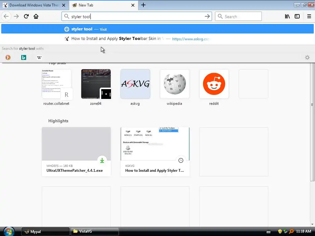
Task: Open the Windows Start orb
Action: 9,231
